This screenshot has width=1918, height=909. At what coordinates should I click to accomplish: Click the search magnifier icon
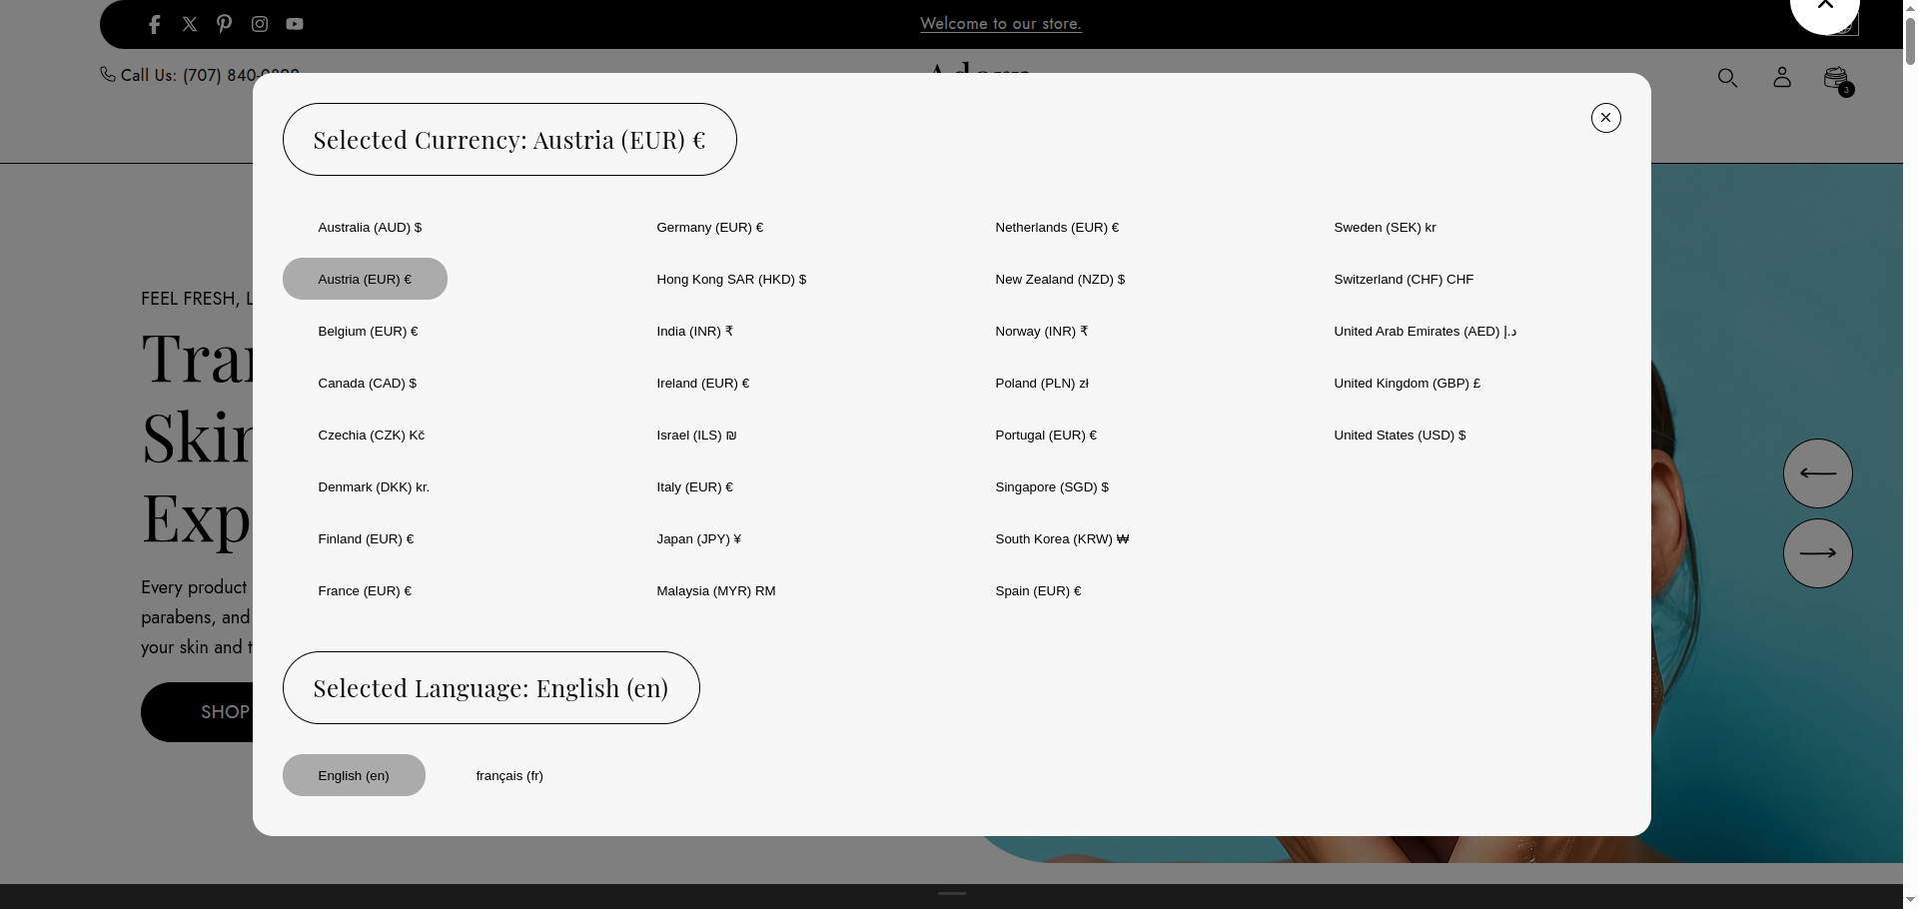click(1727, 78)
